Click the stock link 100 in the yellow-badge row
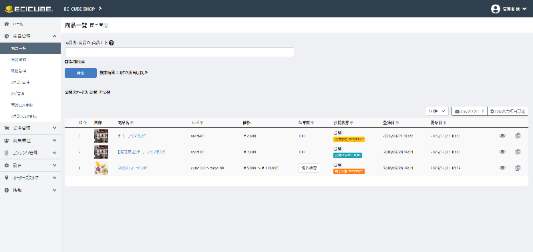 (301, 135)
